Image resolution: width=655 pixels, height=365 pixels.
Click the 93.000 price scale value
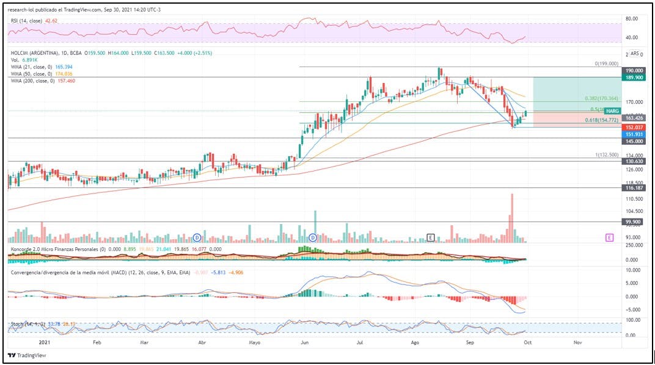coord(634,237)
